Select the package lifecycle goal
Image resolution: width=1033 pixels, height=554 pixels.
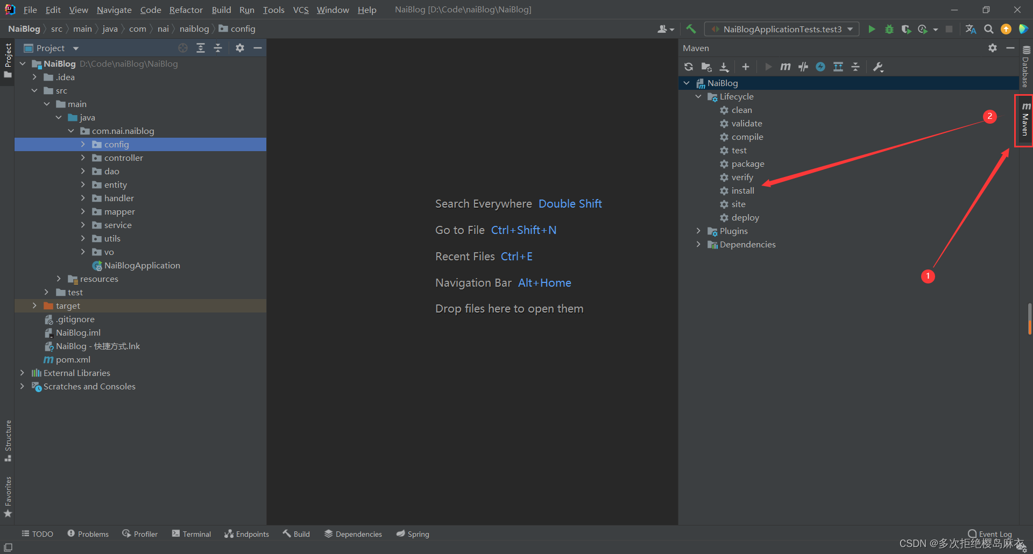[x=748, y=164]
